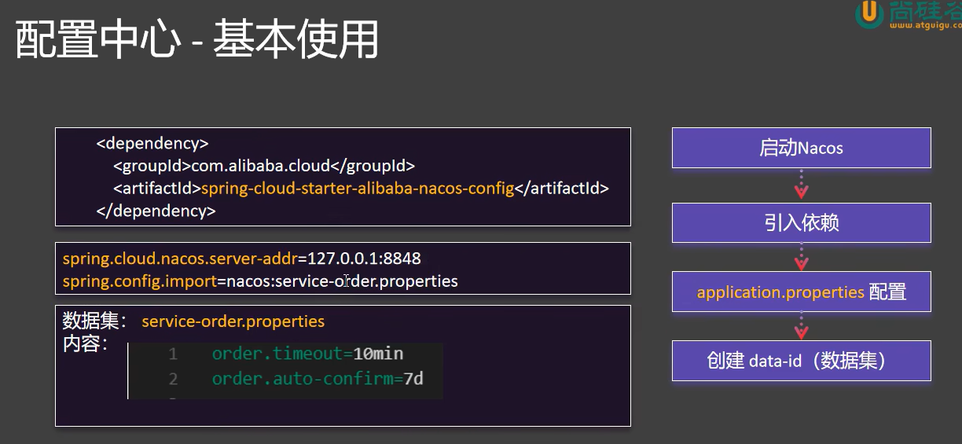This screenshot has height=444, width=962.
Task: Click line number 2 in code snippet
Action: pyautogui.click(x=173, y=380)
